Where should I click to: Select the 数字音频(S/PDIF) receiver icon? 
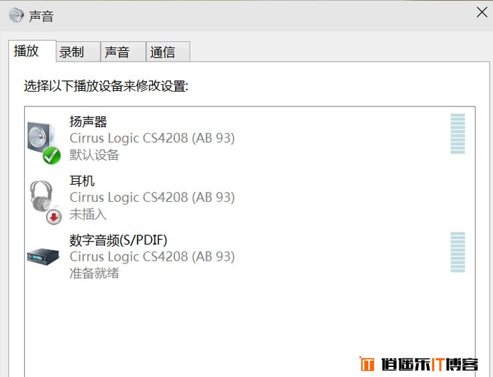click(x=43, y=257)
